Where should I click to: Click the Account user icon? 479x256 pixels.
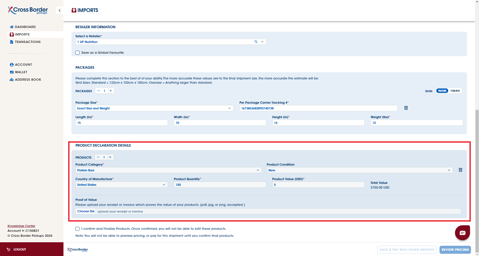pyautogui.click(x=11, y=65)
